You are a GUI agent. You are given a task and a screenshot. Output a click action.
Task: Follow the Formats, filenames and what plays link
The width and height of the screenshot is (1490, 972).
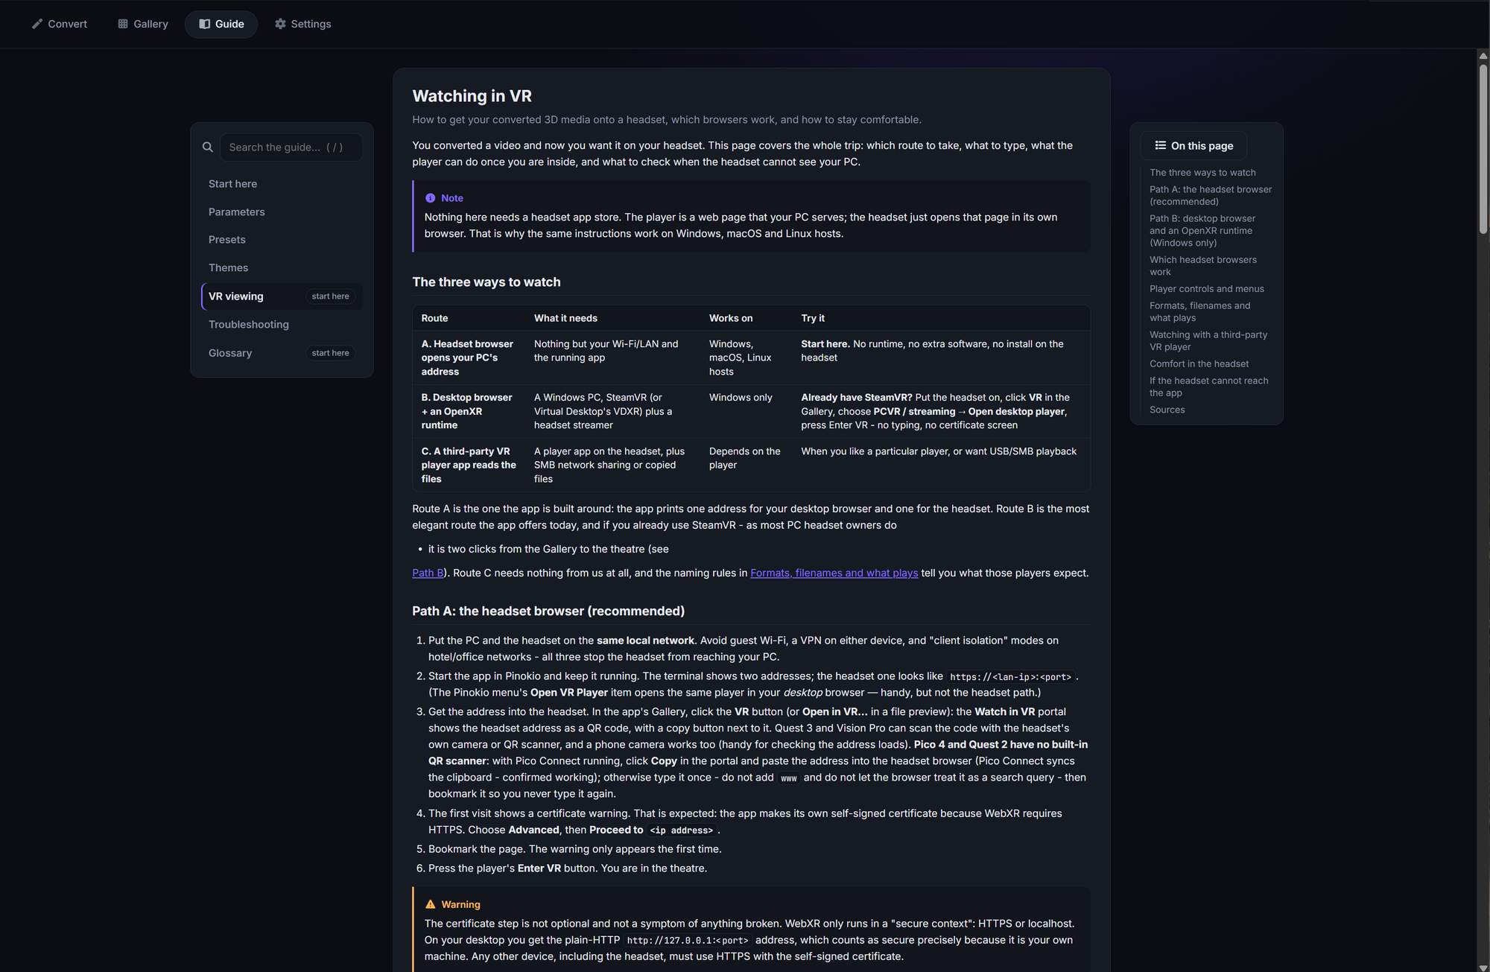coord(834,573)
